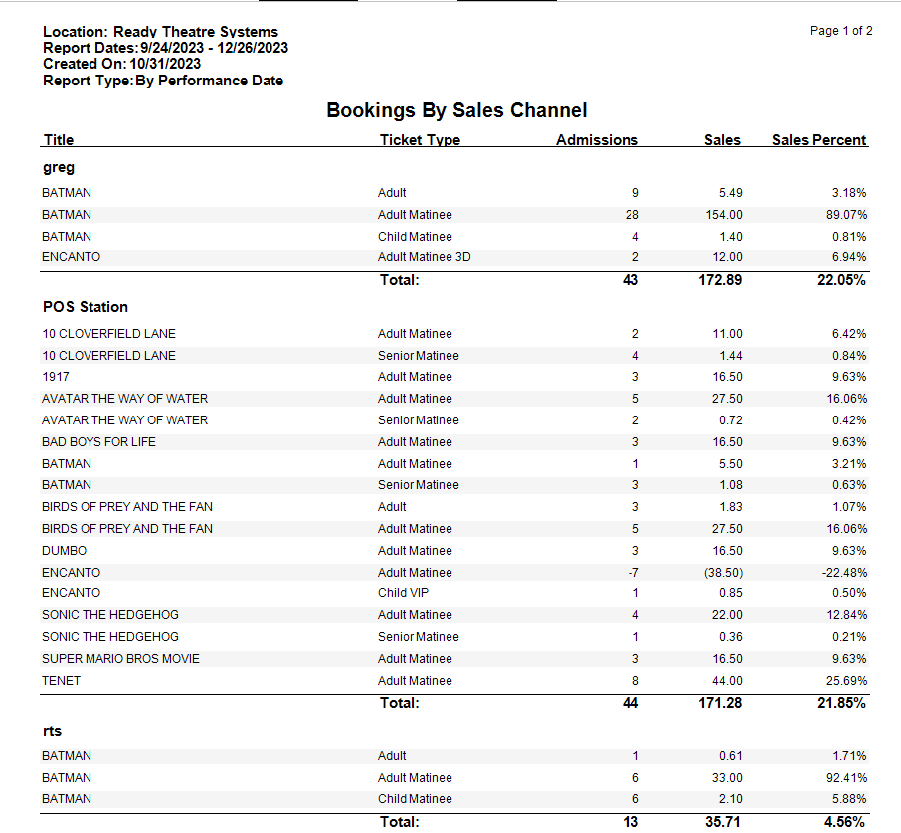Screen dimensions: 901x833
Task: Click the Sales Percent column header
Action: pos(818,140)
